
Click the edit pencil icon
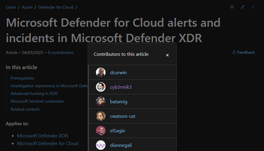click(x=242, y=7)
